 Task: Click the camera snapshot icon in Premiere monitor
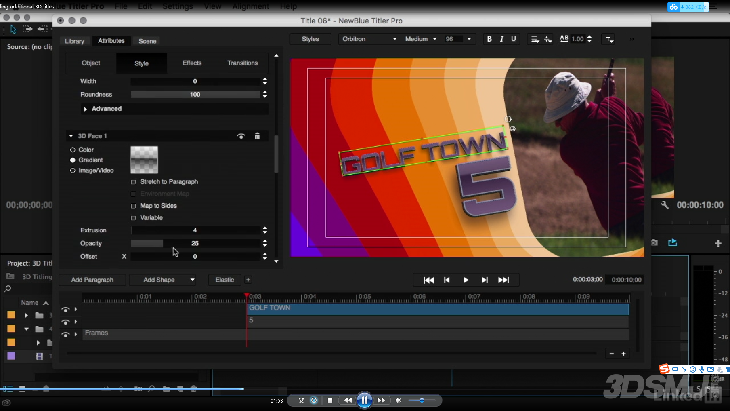(654, 242)
